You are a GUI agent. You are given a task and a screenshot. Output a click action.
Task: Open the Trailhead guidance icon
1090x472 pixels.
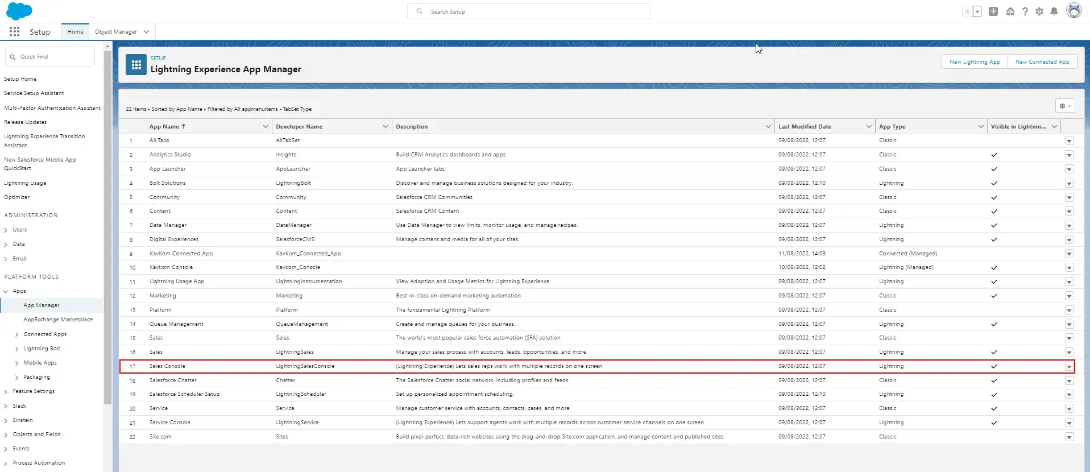click(1010, 11)
